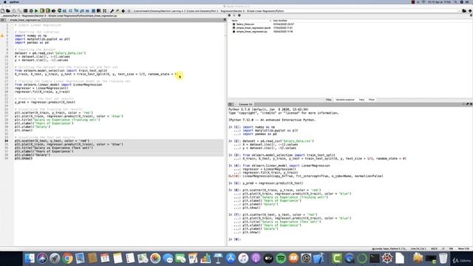
Task: Open file explorer pane options menu
Action: pos(472,16)
